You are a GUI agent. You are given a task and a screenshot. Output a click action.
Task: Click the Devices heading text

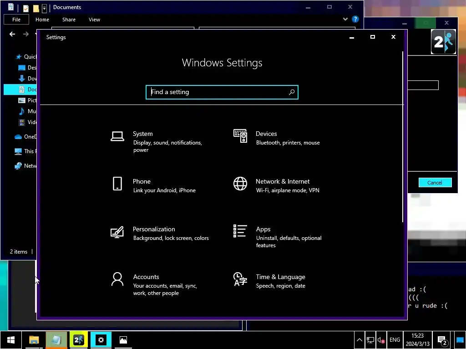coord(266,134)
